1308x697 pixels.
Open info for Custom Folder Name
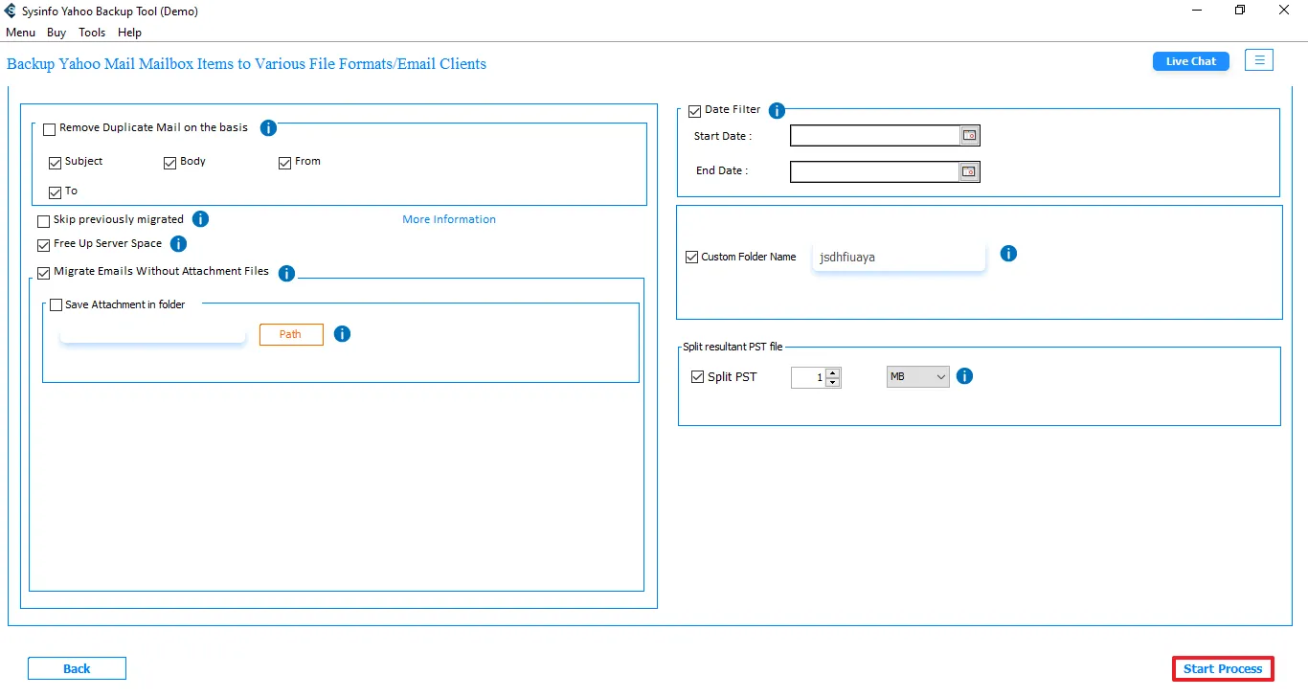coord(1008,254)
